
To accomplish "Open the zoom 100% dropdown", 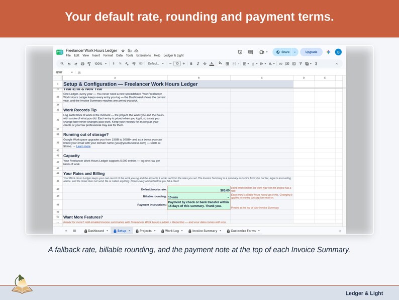I will (101, 64).
